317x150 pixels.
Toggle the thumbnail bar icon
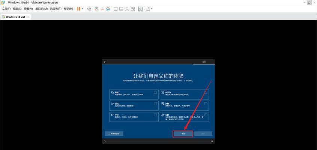(121, 9)
